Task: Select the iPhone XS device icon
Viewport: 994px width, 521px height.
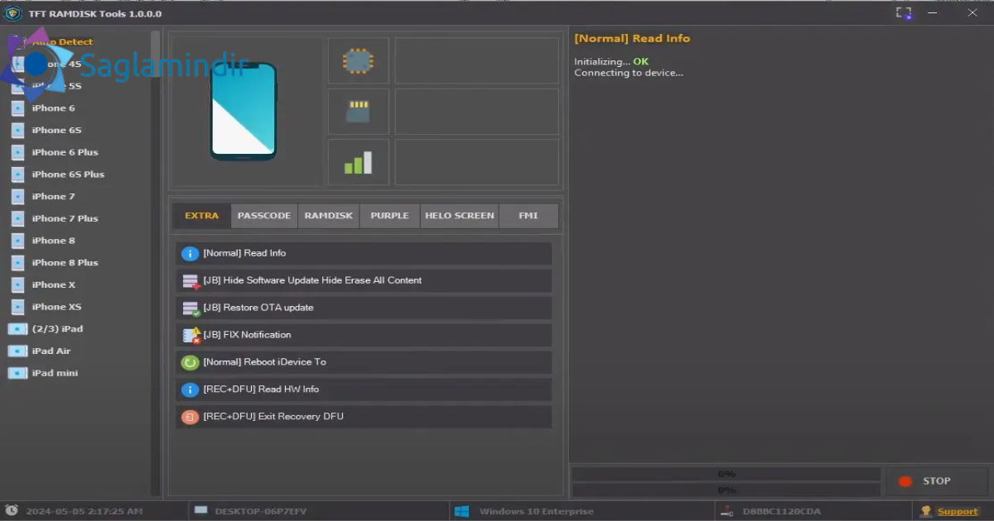Action: pos(17,307)
